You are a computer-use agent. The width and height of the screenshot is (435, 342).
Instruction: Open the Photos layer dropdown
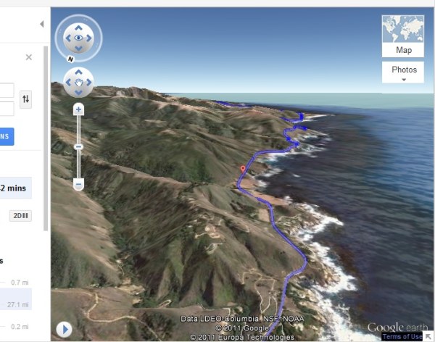(x=403, y=72)
